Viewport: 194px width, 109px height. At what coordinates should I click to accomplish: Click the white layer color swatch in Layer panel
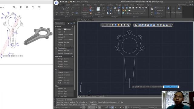pyautogui.click(x=129, y=10)
